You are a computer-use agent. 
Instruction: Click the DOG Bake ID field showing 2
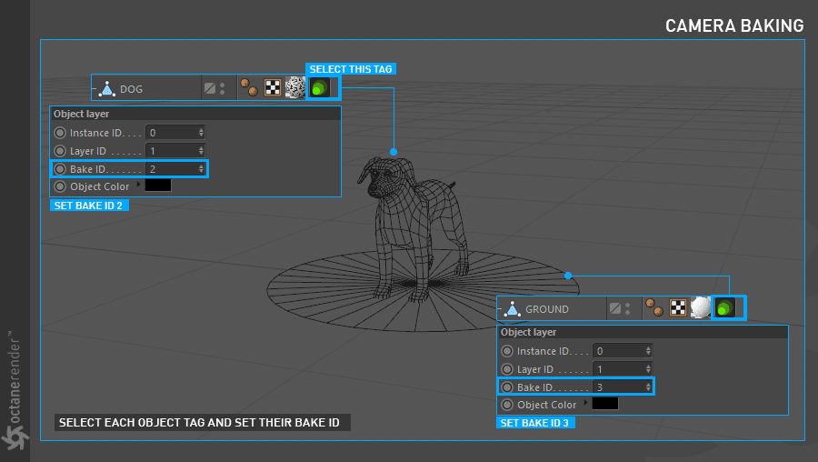pyautogui.click(x=171, y=169)
